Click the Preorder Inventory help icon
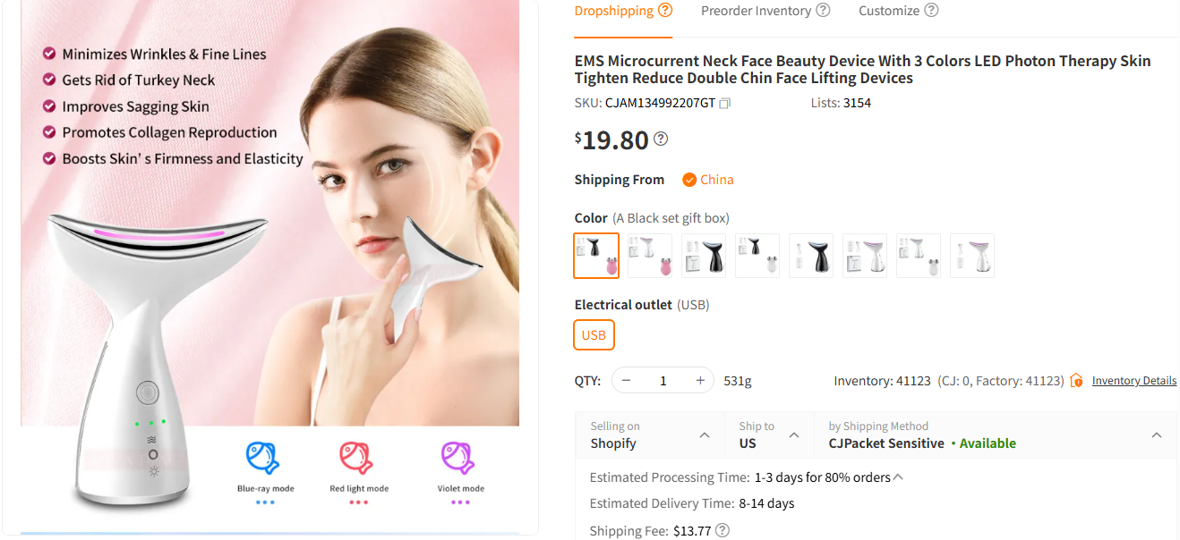Screen dimensions: 1180x540 pyautogui.click(x=825, y=10)
